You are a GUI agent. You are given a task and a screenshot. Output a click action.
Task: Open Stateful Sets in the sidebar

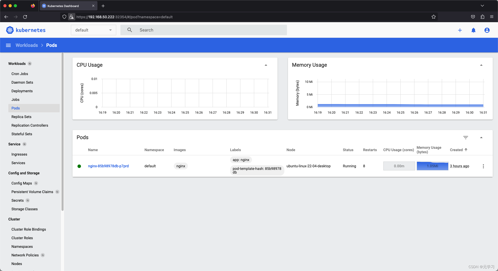point(22,134)
